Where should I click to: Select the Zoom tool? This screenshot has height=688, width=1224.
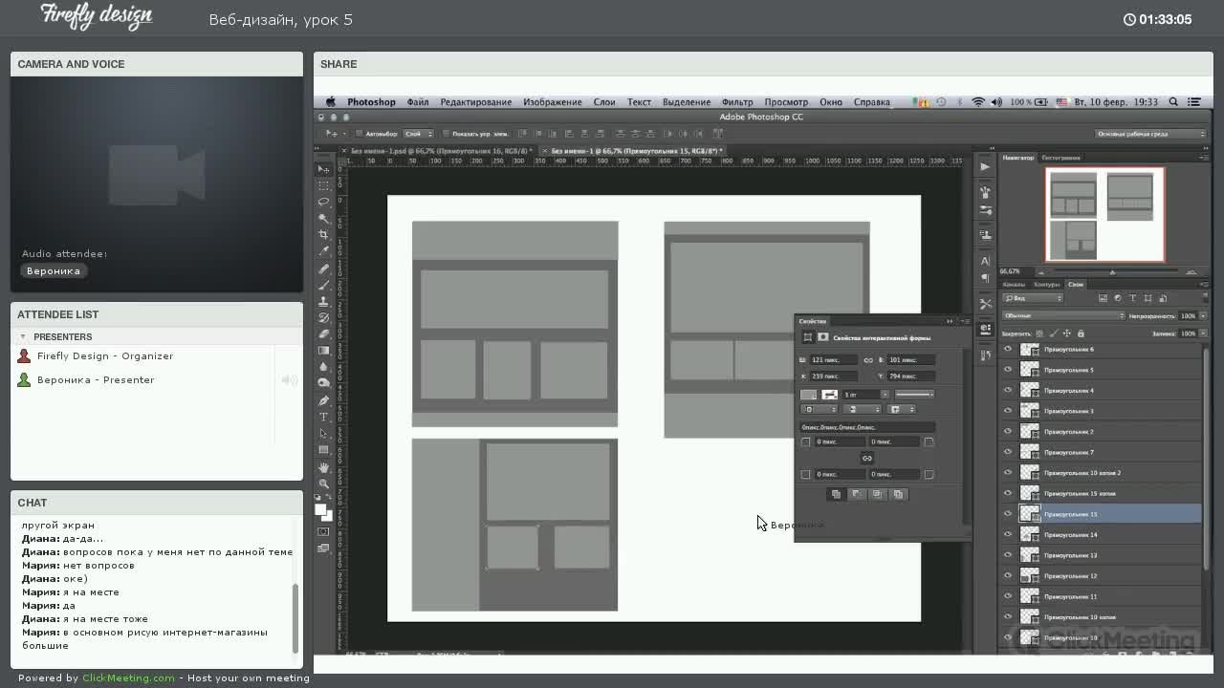point(324,484)
